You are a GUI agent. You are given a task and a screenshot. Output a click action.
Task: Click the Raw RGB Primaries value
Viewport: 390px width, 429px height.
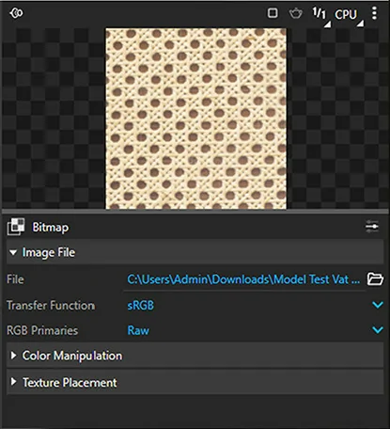click(x=138, y=330)
